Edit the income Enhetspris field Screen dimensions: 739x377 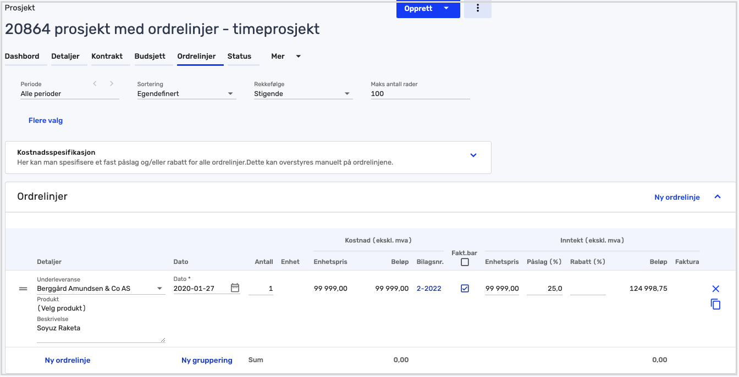click(x=502, y=289)
